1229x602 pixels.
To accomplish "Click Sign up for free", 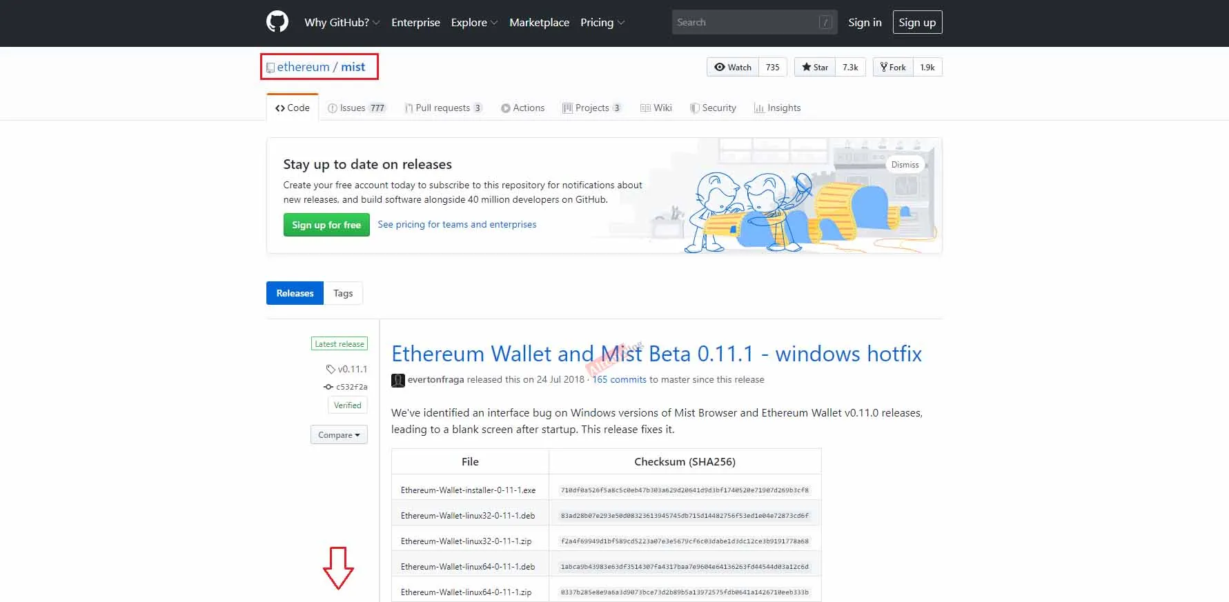I will pos(326,225).
